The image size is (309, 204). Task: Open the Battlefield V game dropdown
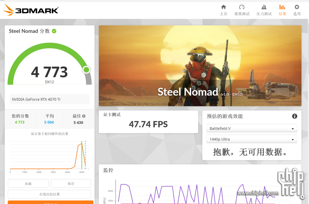252,128
